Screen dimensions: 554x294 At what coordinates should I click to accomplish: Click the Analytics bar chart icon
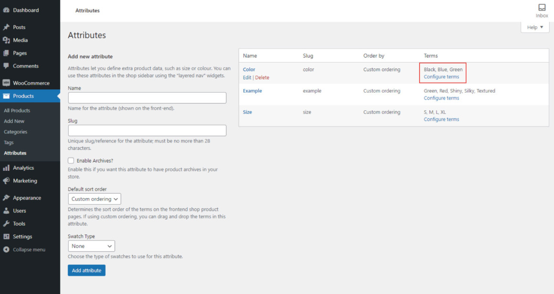point(6,168)
